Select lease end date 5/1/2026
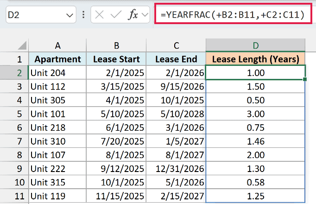The width and height of the screenshot is (316, 204). click(x=176, y=182)
